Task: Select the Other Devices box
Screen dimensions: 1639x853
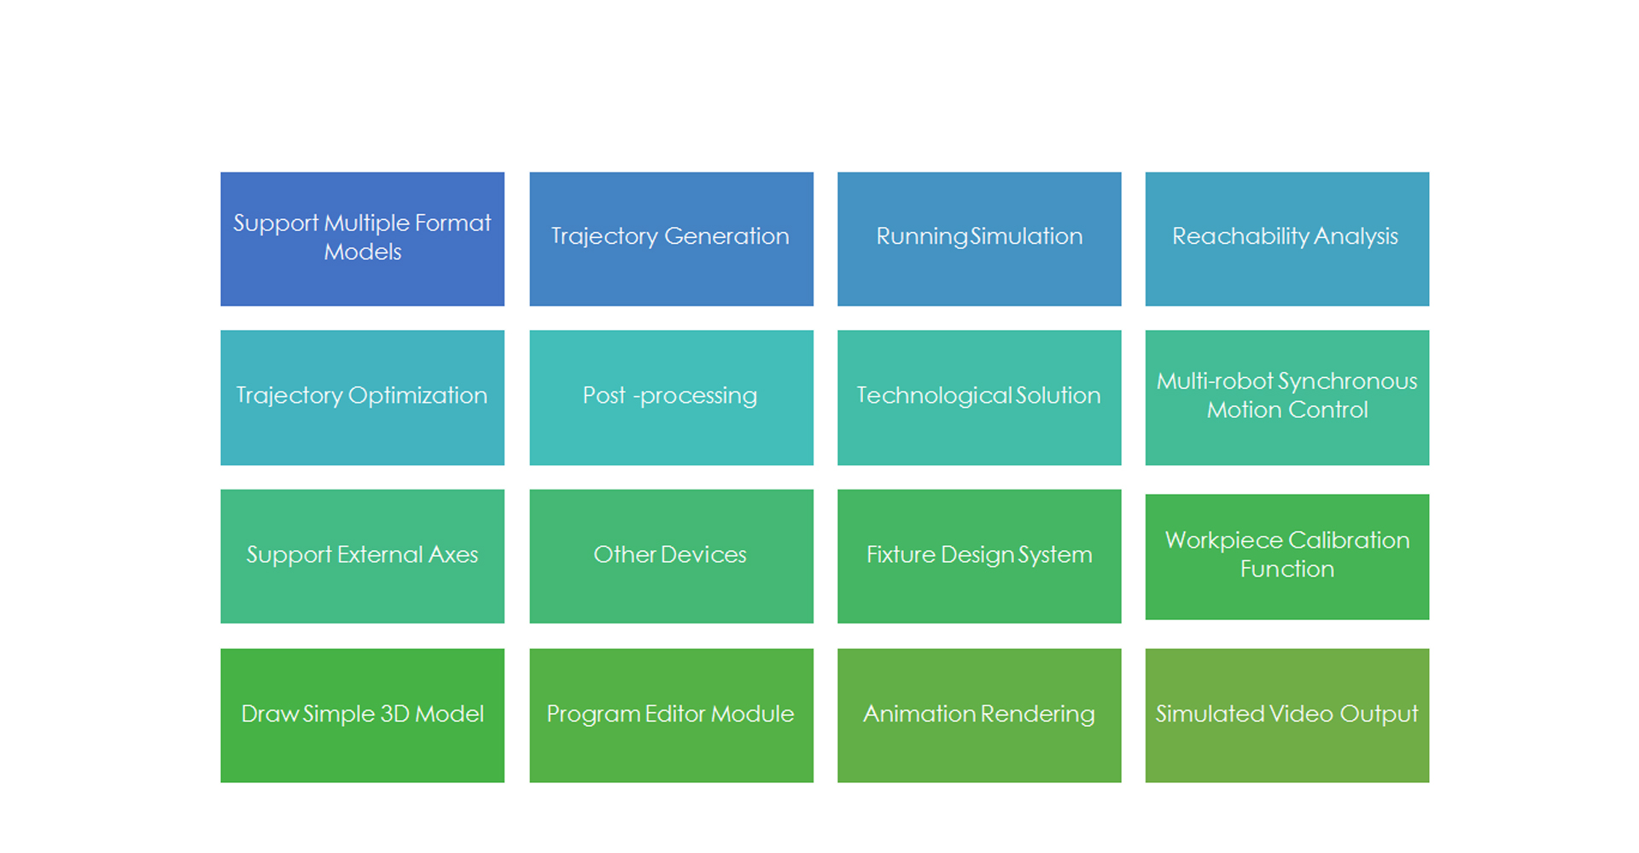Action: [671, 556]
